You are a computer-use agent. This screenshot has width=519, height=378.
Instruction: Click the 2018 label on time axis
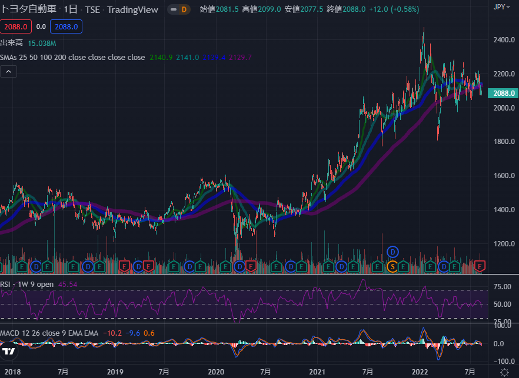[x=12, y=372]
